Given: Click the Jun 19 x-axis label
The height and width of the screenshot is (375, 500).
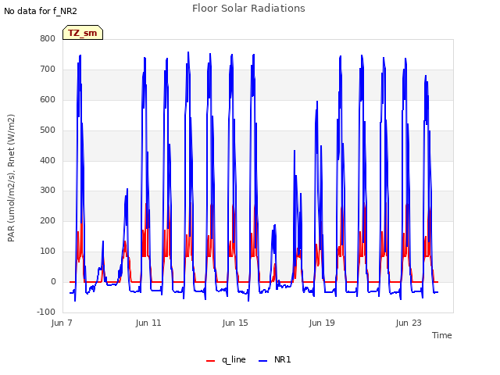Looking at the screenshot, I should [x=322, y=323].
